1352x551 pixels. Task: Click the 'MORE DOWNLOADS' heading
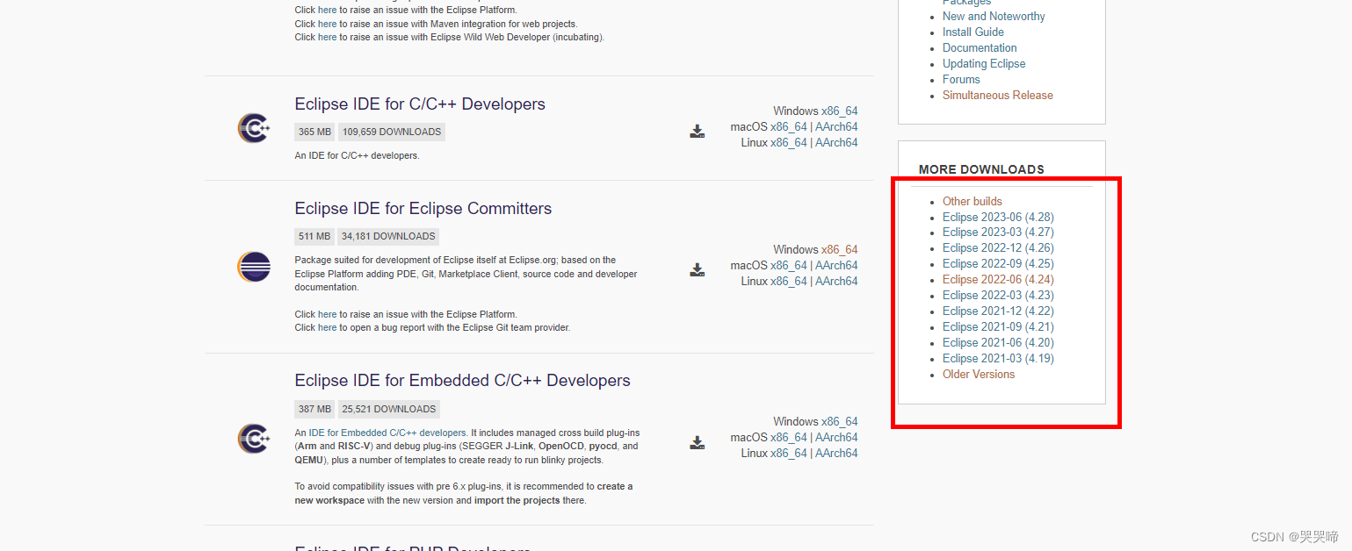[981, 169]
